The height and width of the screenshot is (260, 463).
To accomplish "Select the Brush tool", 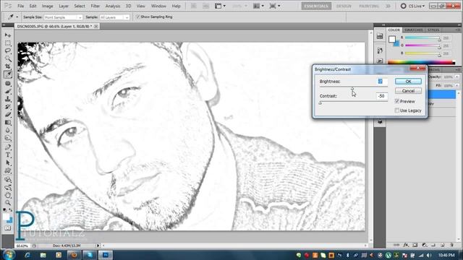I will (x=8, y=91).
